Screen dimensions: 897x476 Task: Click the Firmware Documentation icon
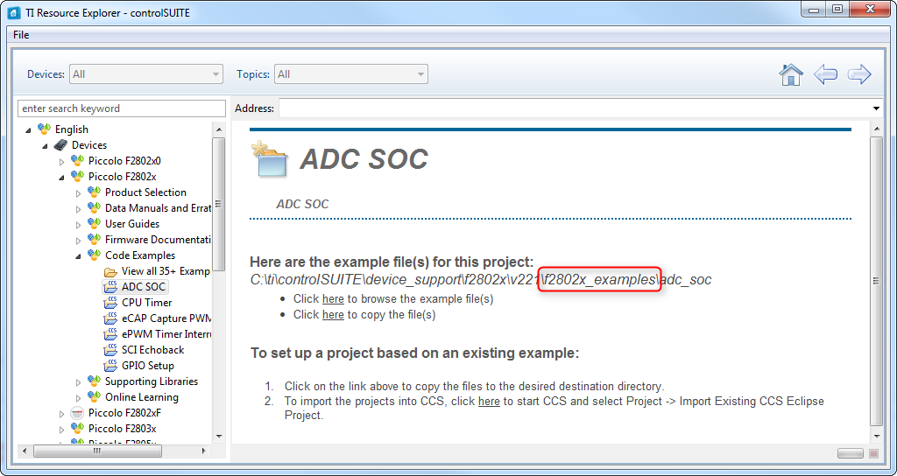pyautogui.click(x=94, y=240)
